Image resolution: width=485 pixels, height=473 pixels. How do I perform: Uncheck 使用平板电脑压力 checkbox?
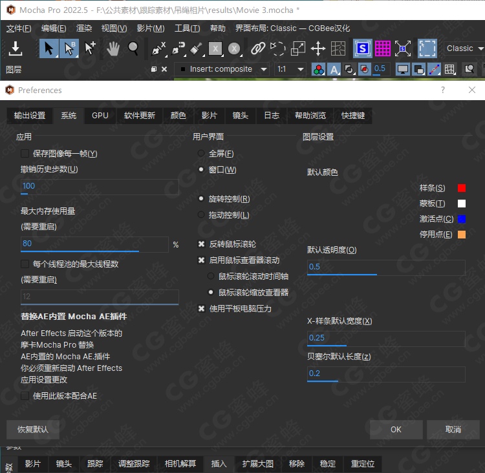201,308
